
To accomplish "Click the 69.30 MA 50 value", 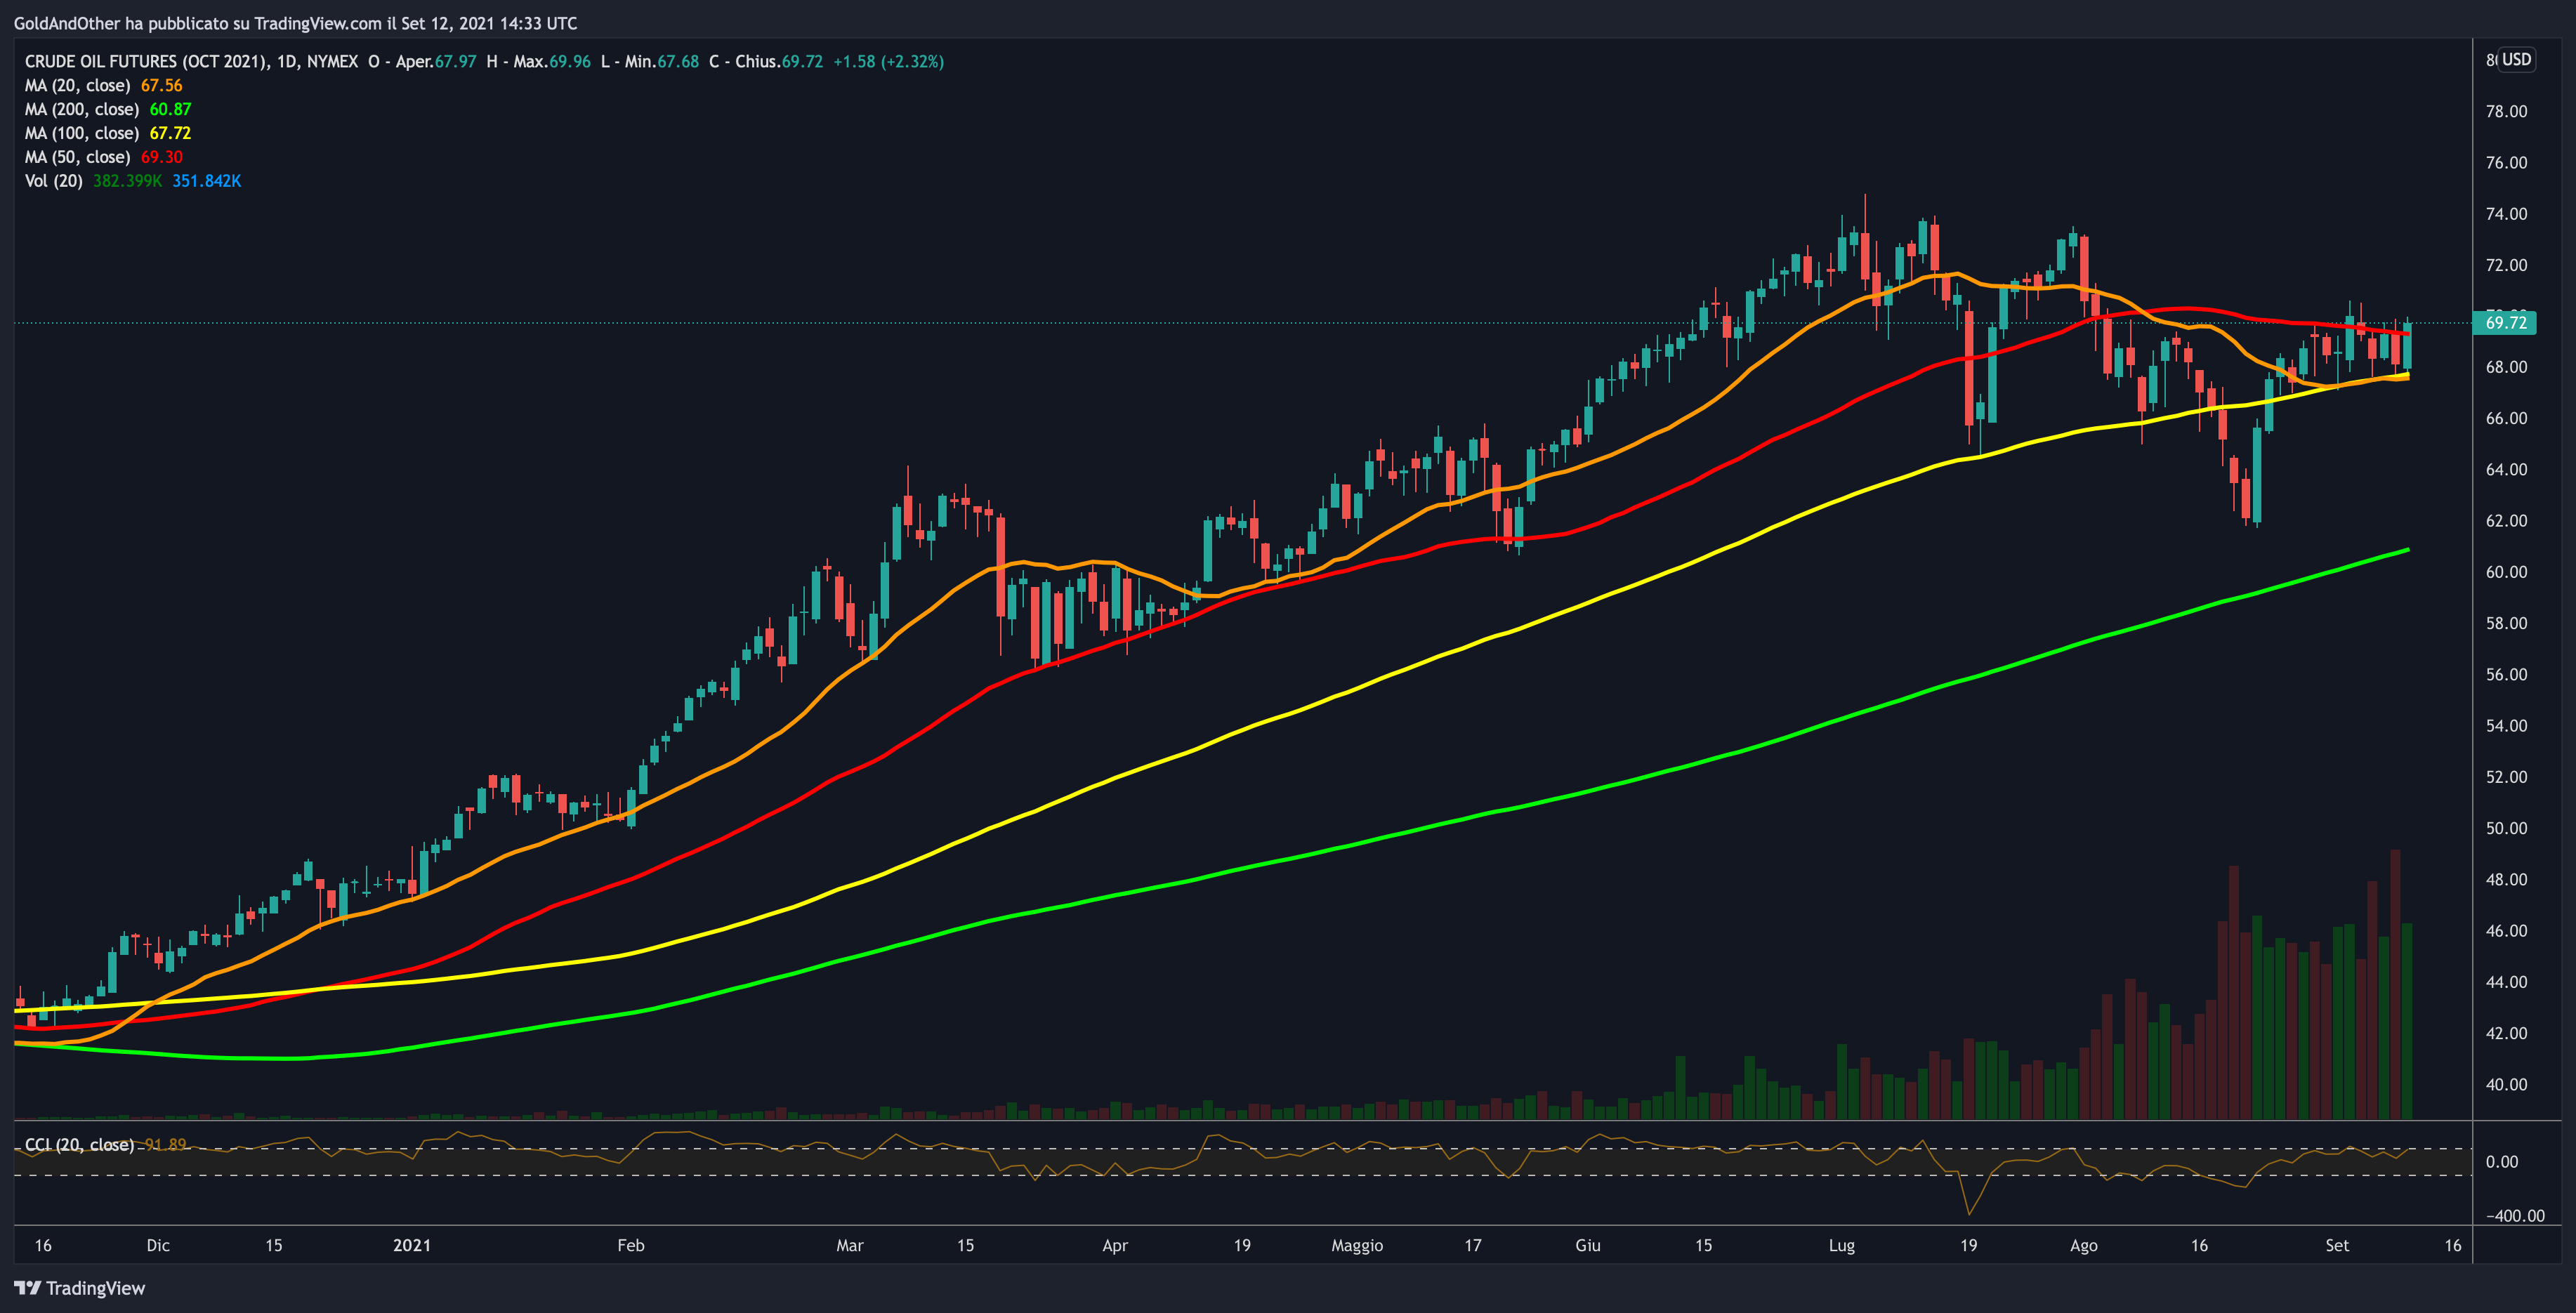I will click(162, 157).
